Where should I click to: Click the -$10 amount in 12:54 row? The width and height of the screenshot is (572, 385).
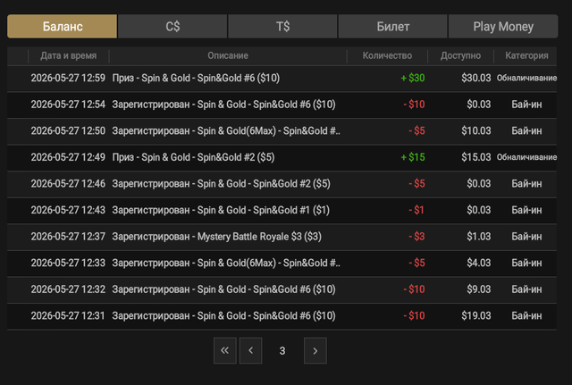(414, 105)
